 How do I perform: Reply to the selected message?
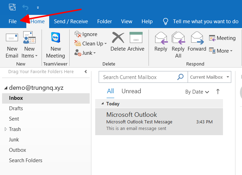pyautogui.click(x=161, y=42)
